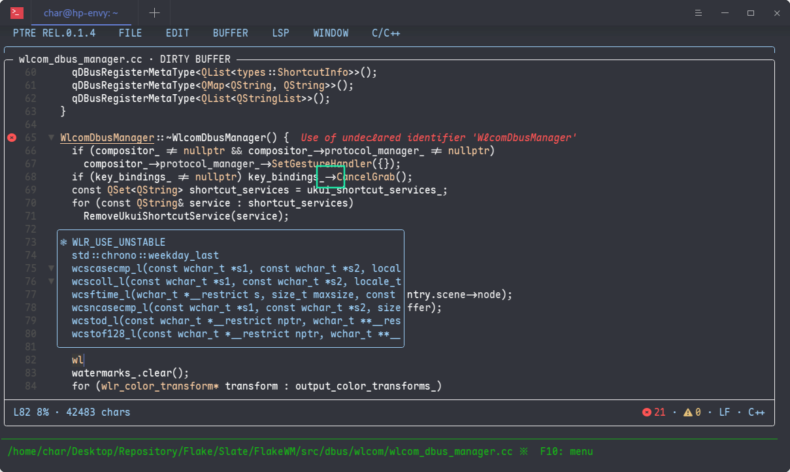Viewport: 790px width, 472px height.
Task: Open the WINDOW menu
Action: pyautogui.click(x=331, y=33)
